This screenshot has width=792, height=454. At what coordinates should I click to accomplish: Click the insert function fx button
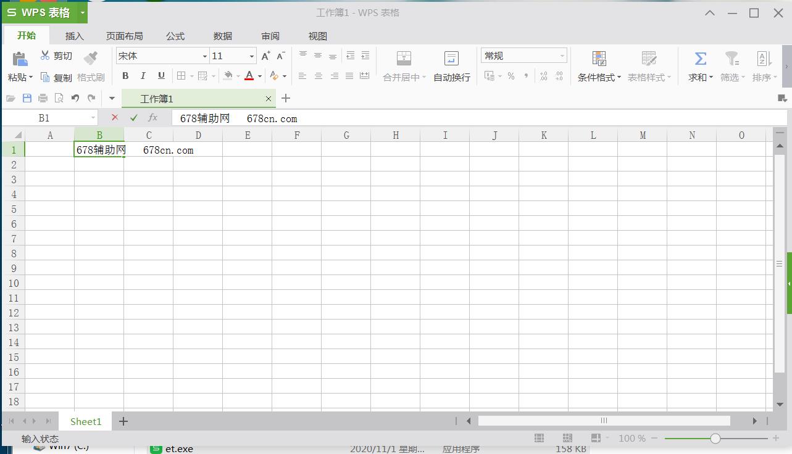[152, 117]
